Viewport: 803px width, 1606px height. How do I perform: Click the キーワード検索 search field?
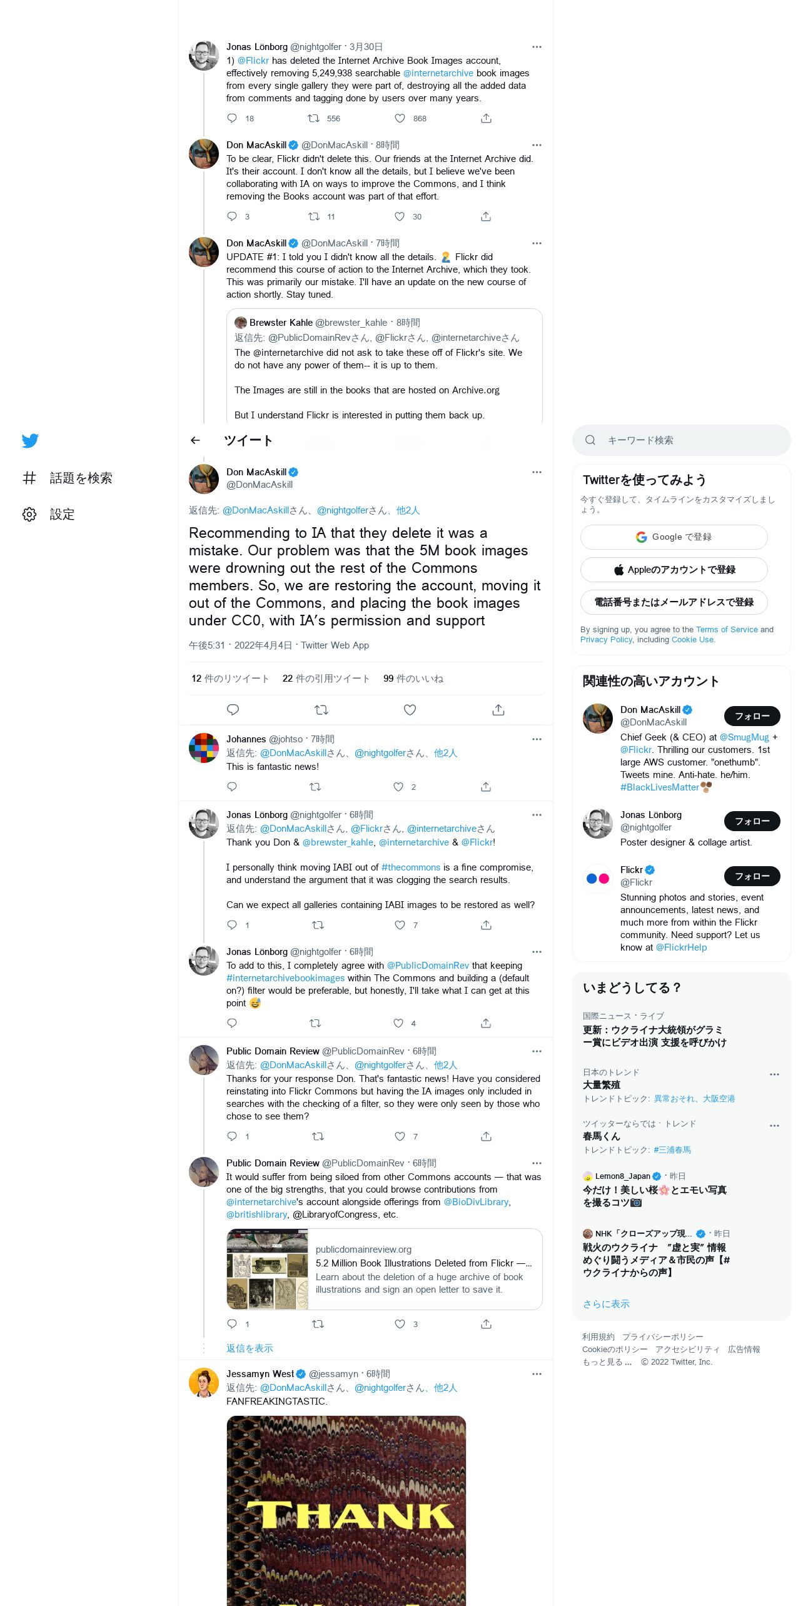681,440
